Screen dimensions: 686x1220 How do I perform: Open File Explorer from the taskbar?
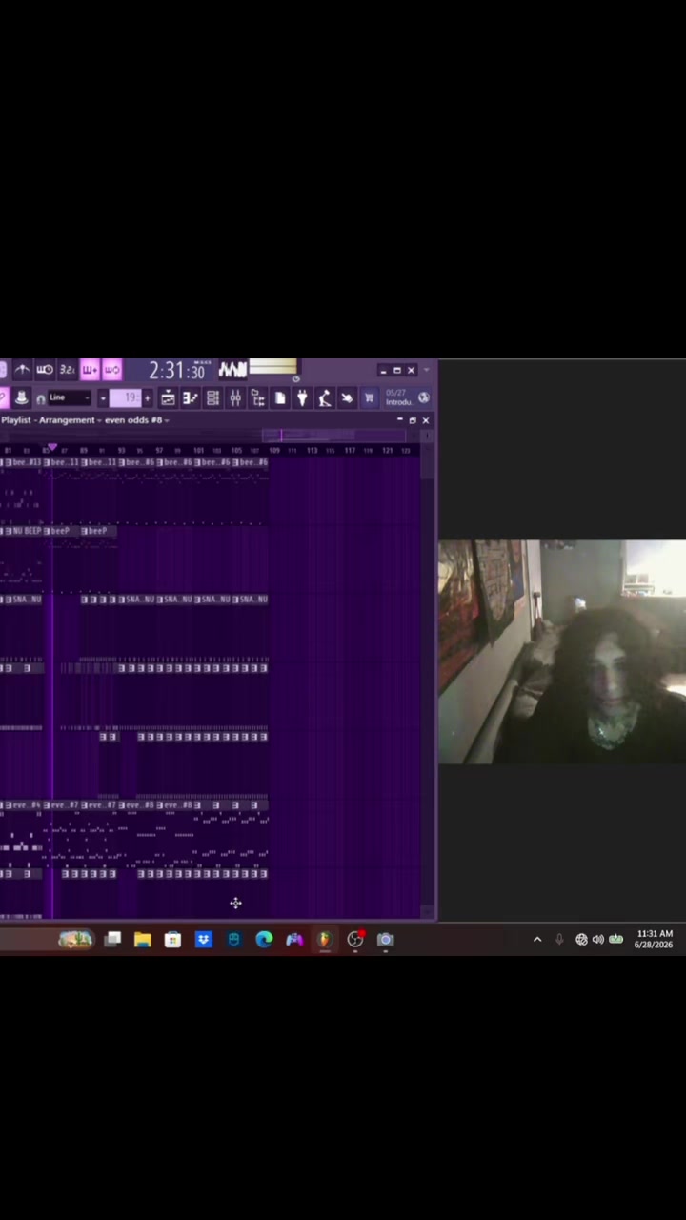coord(143,940)
